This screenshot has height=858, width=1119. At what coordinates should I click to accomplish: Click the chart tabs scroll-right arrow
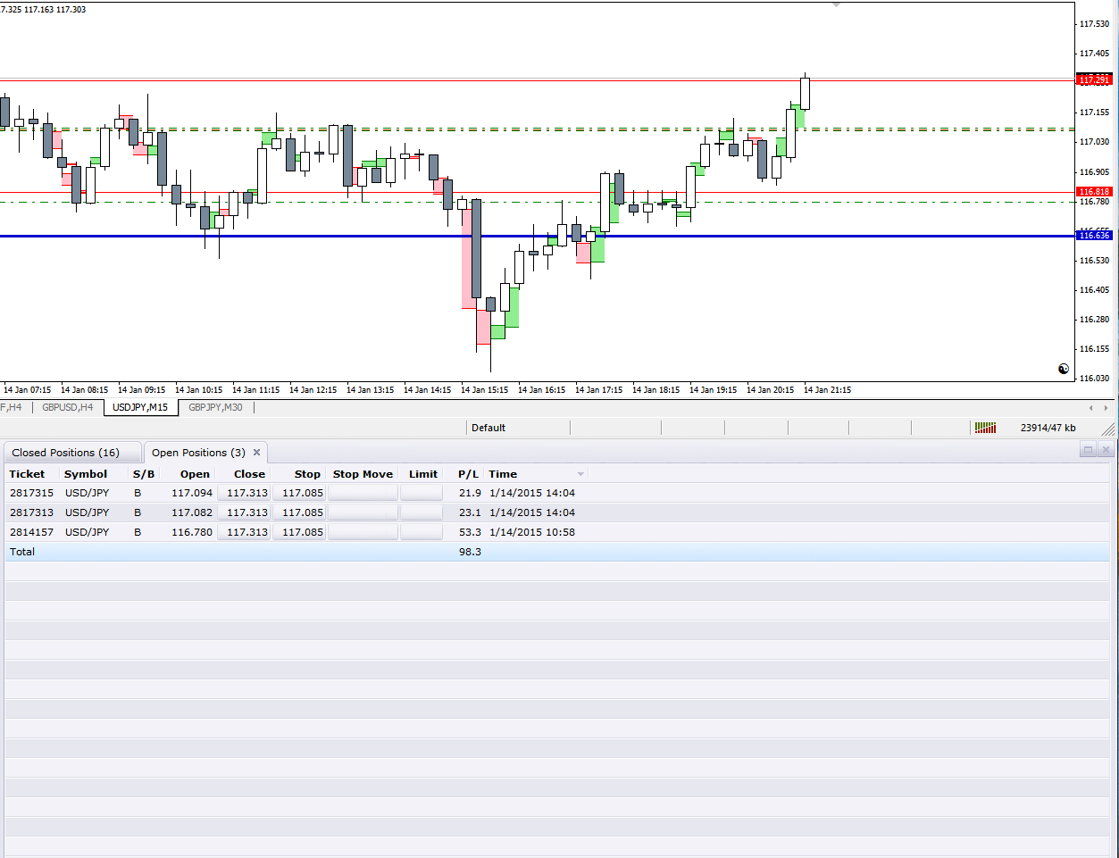(1106, 408)
